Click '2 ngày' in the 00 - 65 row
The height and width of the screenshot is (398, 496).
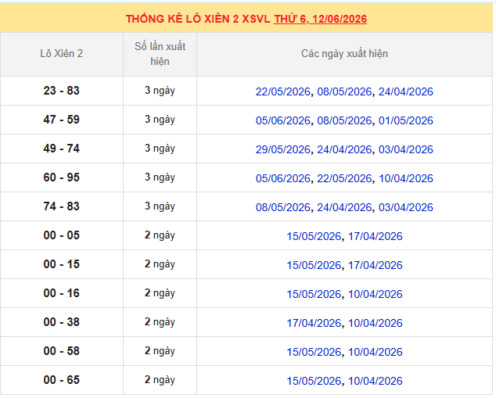tap(160, 380)
